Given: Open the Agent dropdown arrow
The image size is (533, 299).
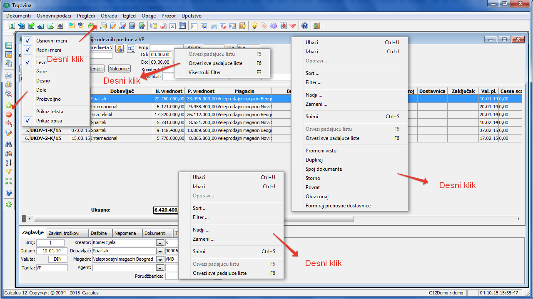Looking at the screenshot, I should (159, 268).
